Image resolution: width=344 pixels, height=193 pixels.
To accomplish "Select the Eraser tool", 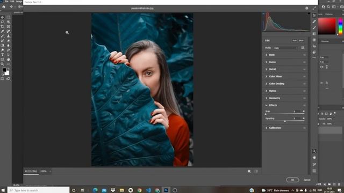I will tap(9, 41).
